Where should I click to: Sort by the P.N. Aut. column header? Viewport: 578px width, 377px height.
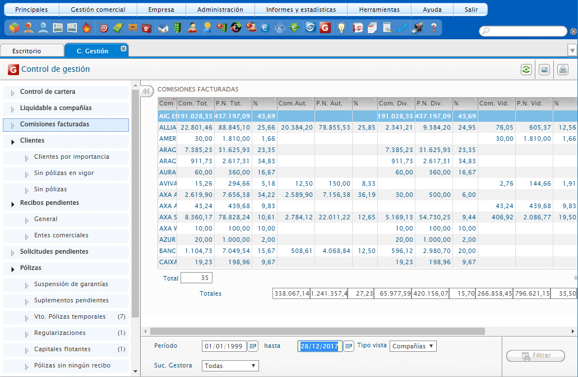[333, 103]
